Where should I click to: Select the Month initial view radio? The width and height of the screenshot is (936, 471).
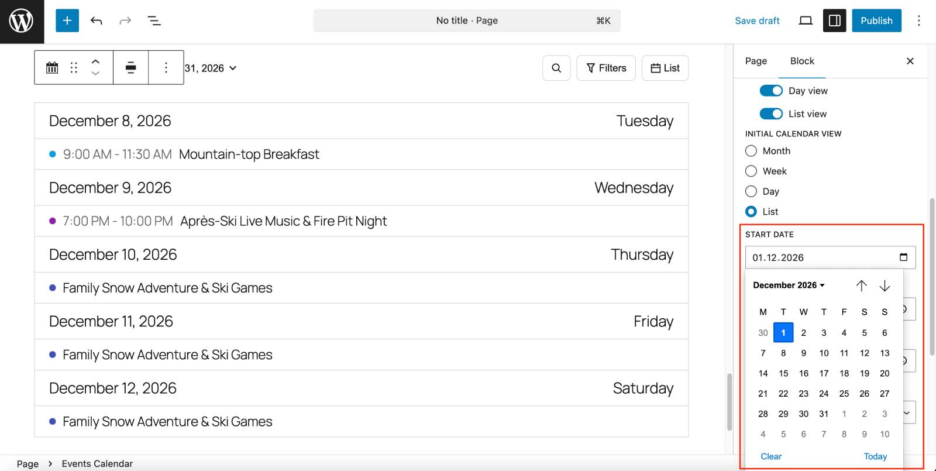click(x=751, y=151)
